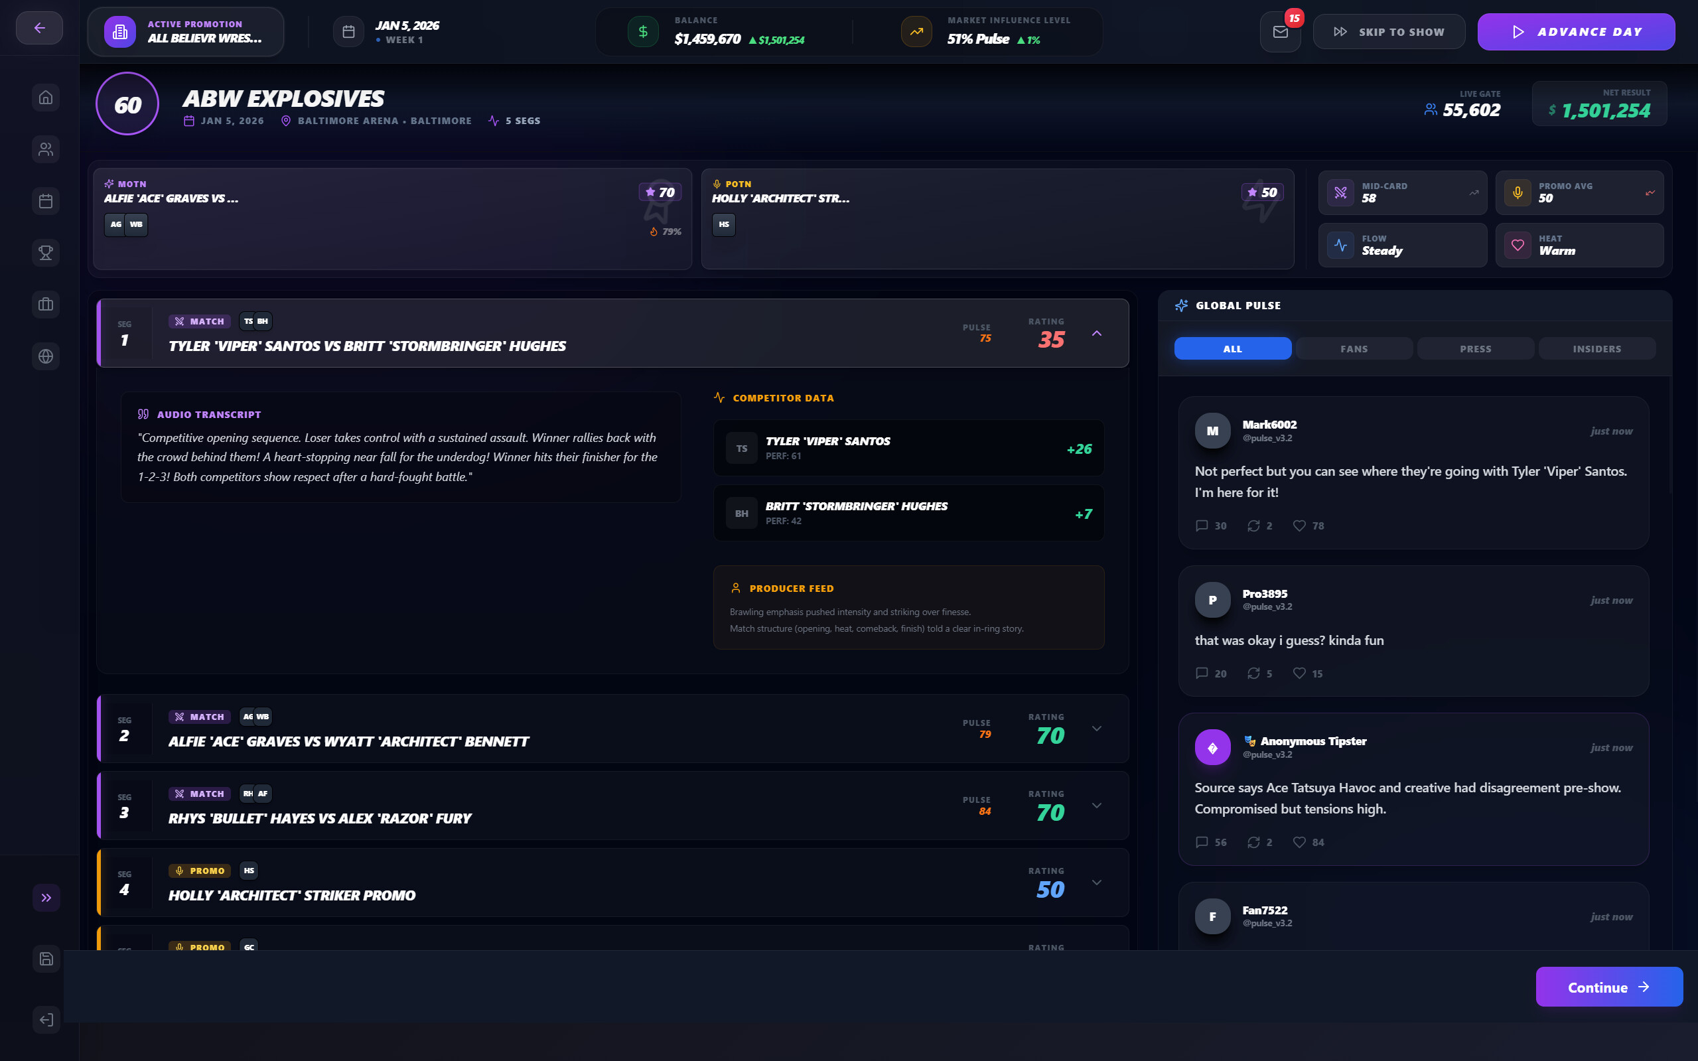Open the briefcase section in the sidebar
The height and width of the screenshot is (1061, 1698).
tap(46, 304)
